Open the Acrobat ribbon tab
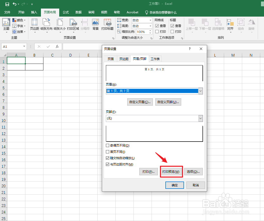The width and height of the screenshot is (264, 221). (132, 12)
